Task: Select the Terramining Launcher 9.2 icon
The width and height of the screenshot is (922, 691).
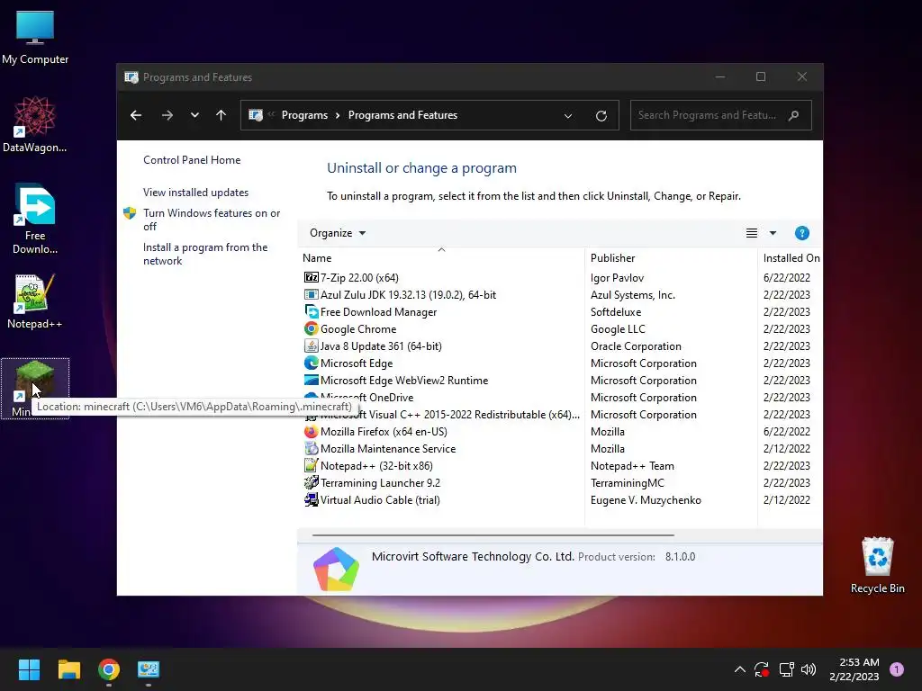Action: tap(311, 482)
